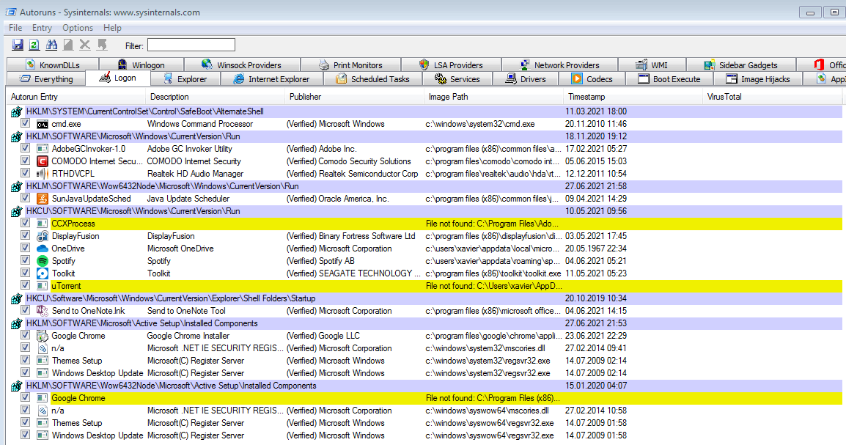The width and height of the screenshot is (846, 445).
Task: Switch to the Scheduled Tasks tab
Action: coord(373,78)
